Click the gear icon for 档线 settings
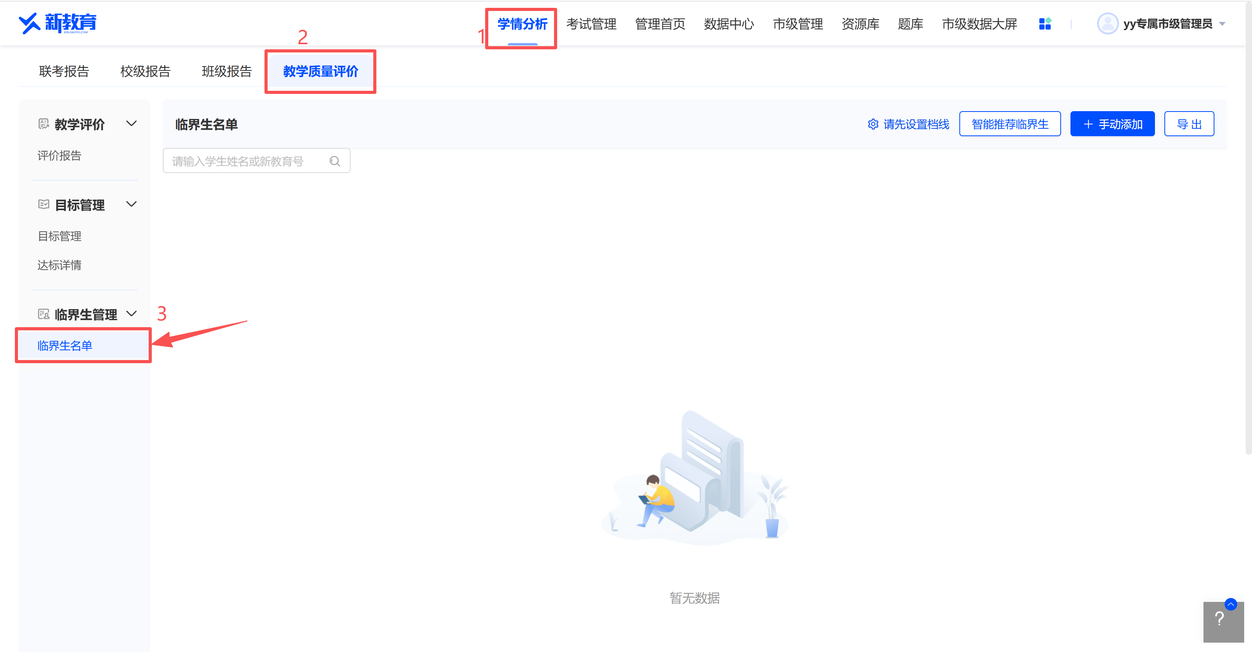This screenshot has height=652, width=1252. click(873, 124)
